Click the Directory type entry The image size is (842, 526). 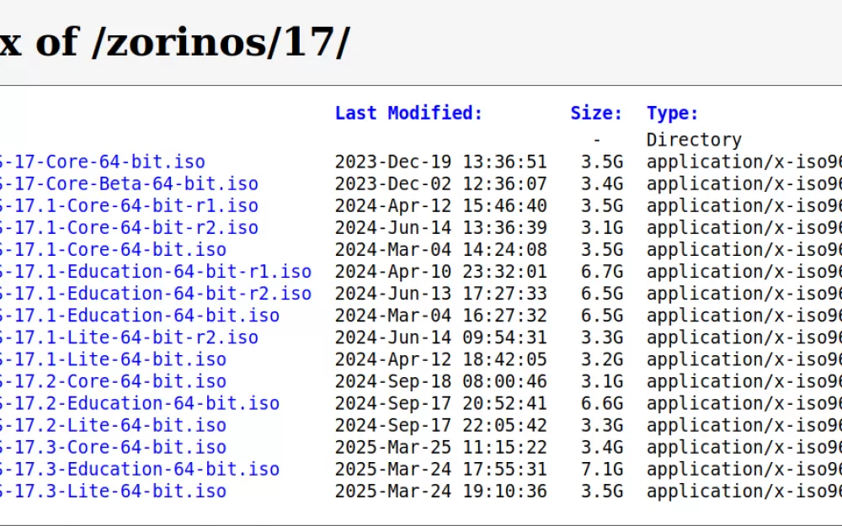point(694,140)
